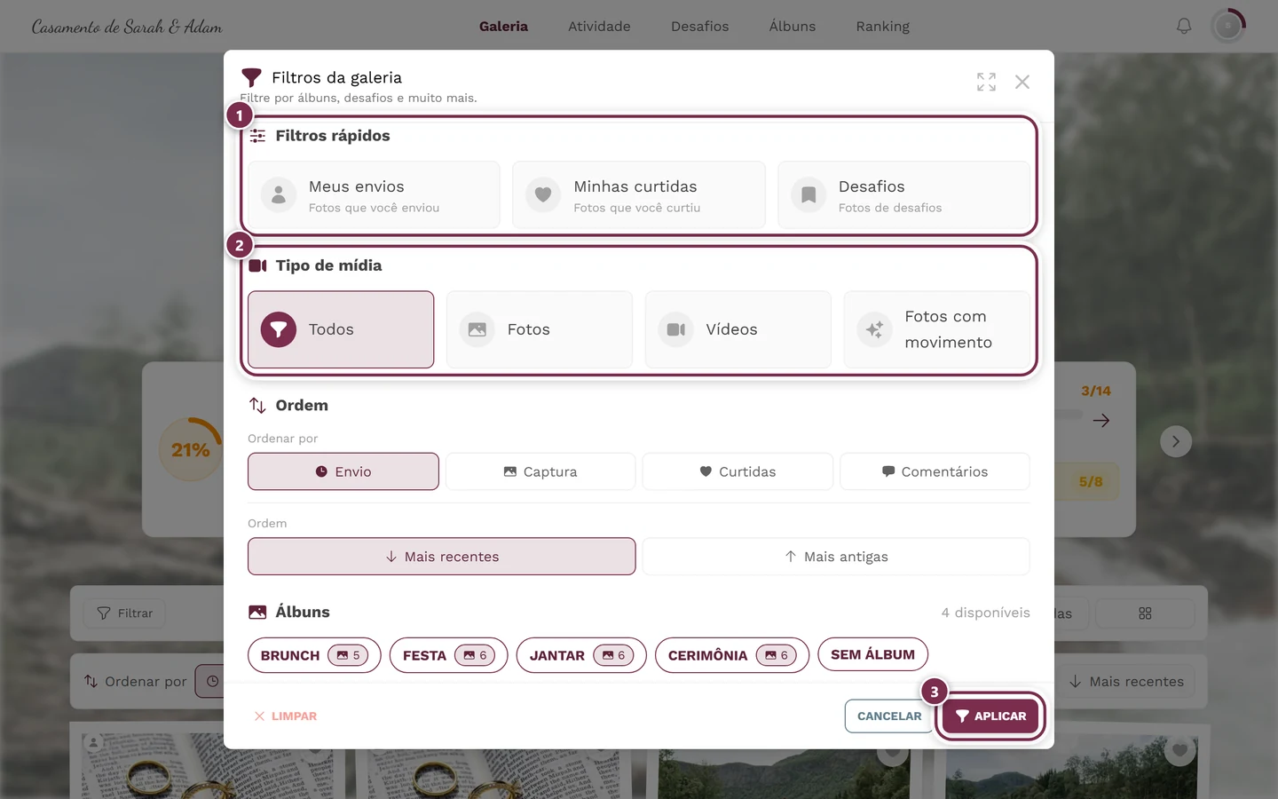The width and height of the screenshot is (1278, 799).
Task: Select Fotos media type
Action: 540,329
